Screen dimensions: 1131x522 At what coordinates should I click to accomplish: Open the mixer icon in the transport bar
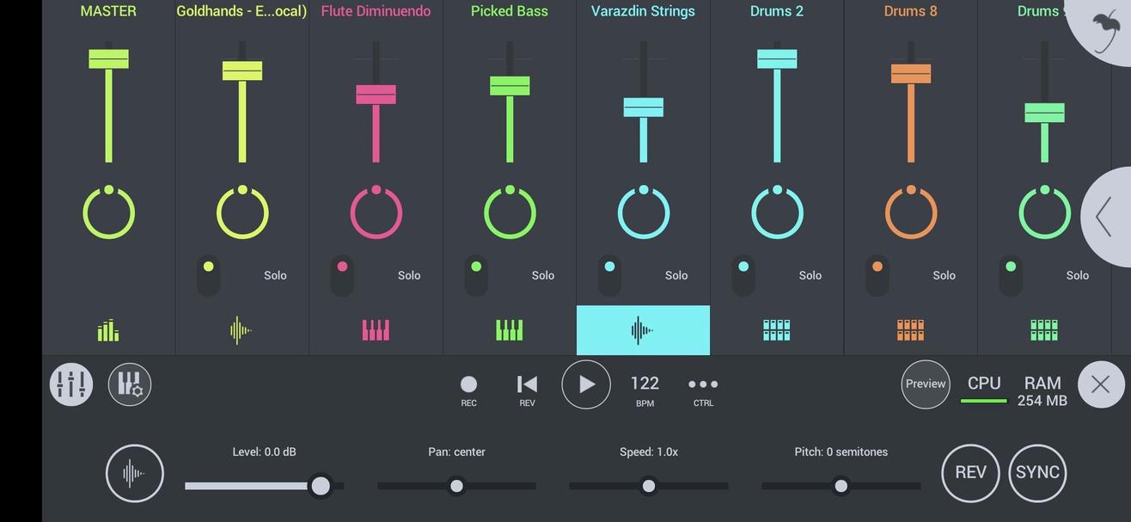point(71,384)
